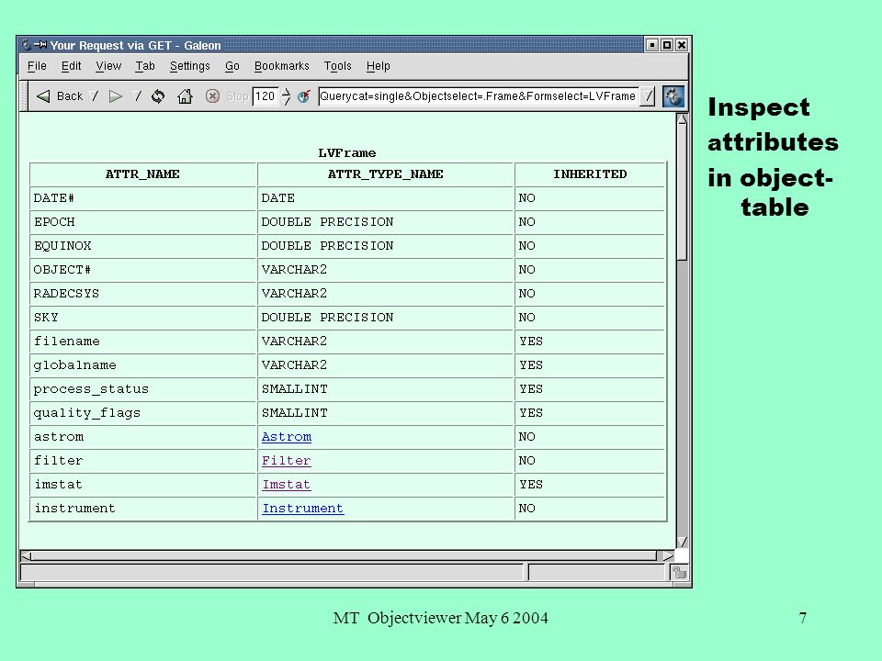Click the vertical scrollbar thumb
The image size is (882, 661).
682,191
